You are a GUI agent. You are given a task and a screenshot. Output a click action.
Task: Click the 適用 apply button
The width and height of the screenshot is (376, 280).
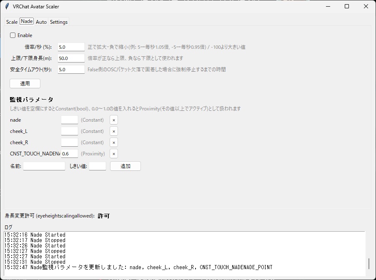point(25,83)
